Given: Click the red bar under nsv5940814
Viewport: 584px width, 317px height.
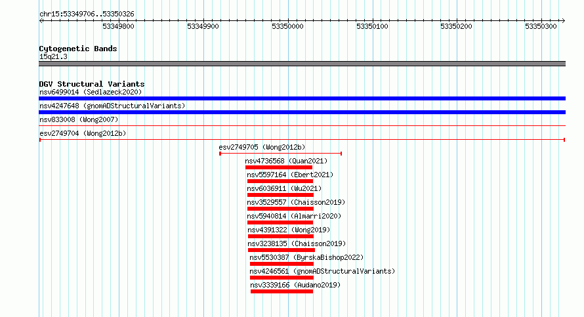Looking at the screenshot, I should (x=280, y=222).
